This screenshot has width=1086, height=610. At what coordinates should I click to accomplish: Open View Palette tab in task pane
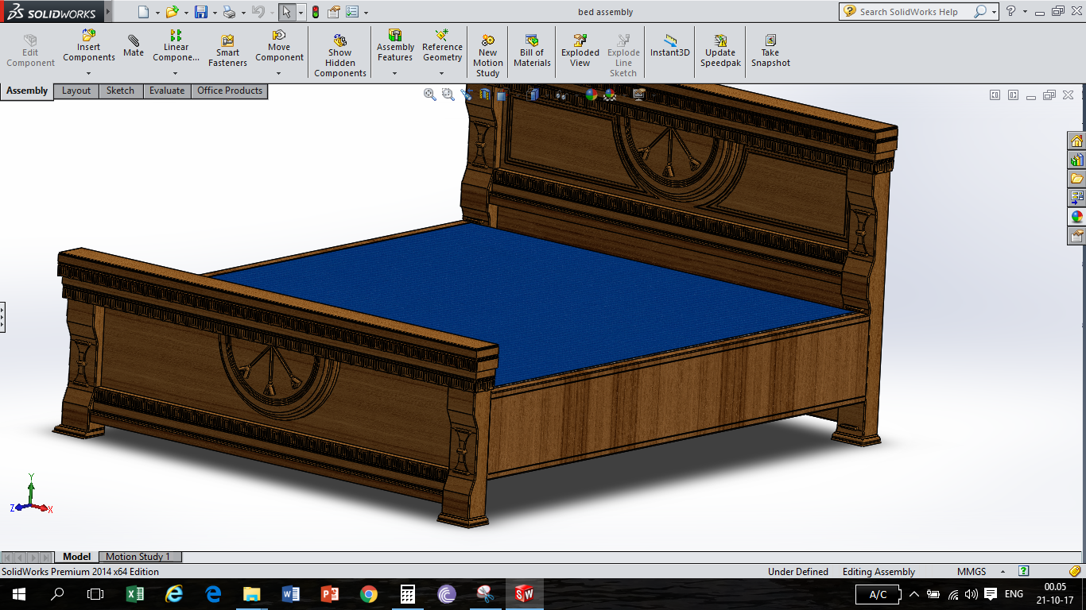tap(1076, 198)
